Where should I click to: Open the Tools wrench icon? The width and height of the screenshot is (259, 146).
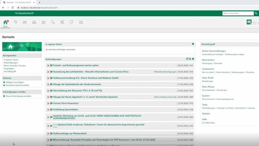pyautogui.click(x=62, y=22)
